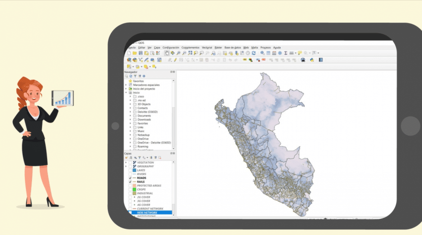Enable the LAKES layer checkbox

click(130, 170)
